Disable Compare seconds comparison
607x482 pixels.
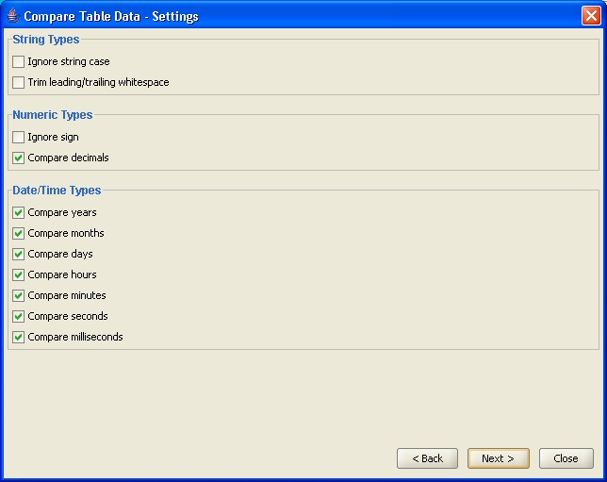[x=18, y=316]
